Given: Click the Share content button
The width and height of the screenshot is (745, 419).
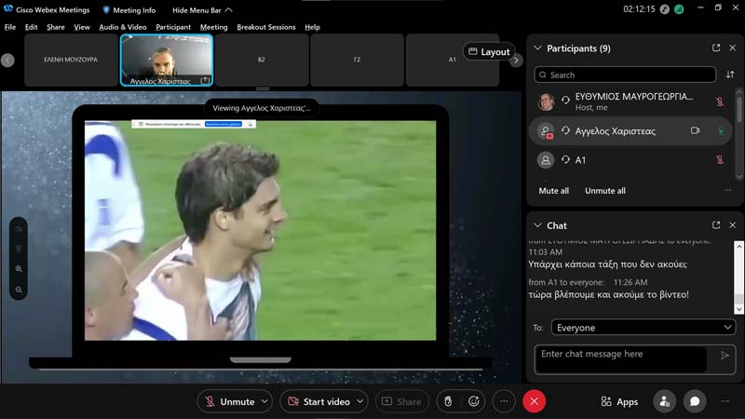Looking at the screenshot, I should [x=402, y=401].
